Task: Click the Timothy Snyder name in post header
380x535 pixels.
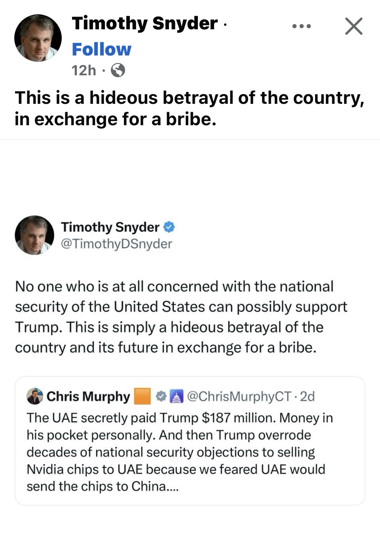Action: pos(144,23)
